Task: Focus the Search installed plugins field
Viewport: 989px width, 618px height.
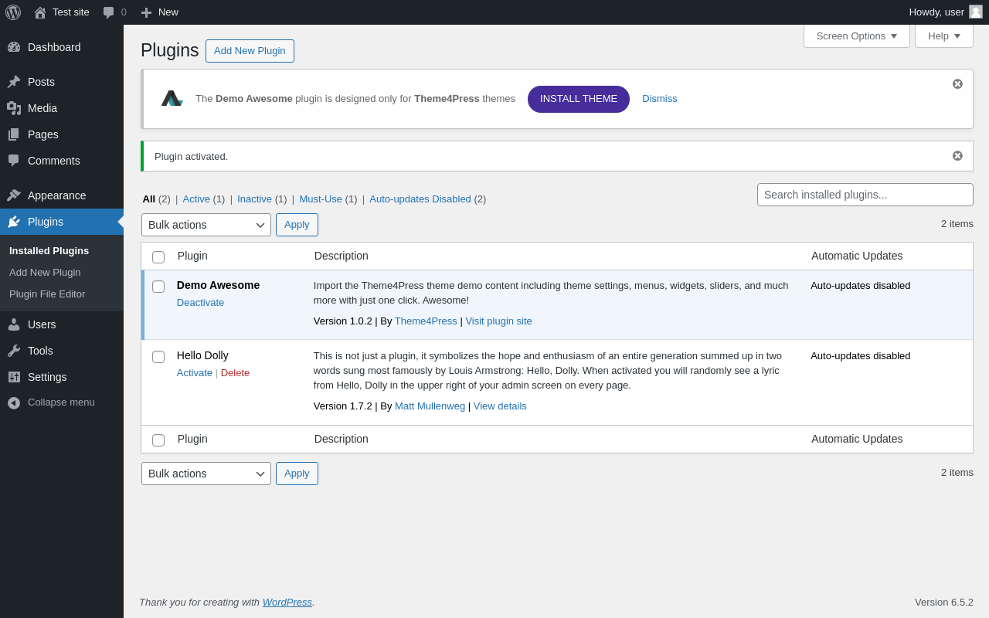Action: click(x=865, y=195)
